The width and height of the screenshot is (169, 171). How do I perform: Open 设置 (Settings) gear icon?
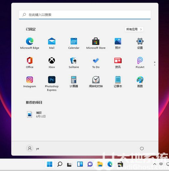140,43
